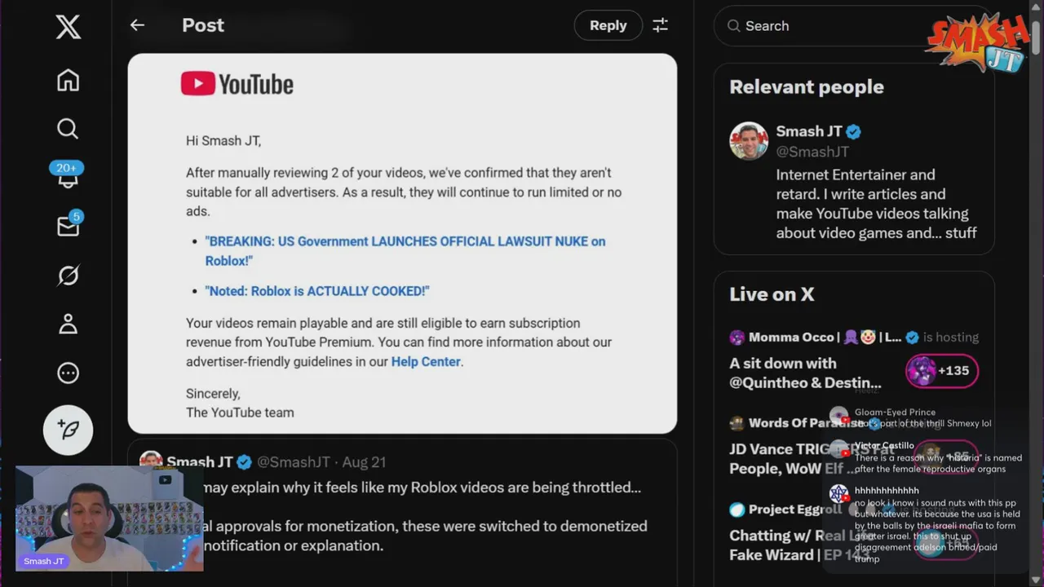Click the search magnifier icon in search box

click(x=734, y=26)
